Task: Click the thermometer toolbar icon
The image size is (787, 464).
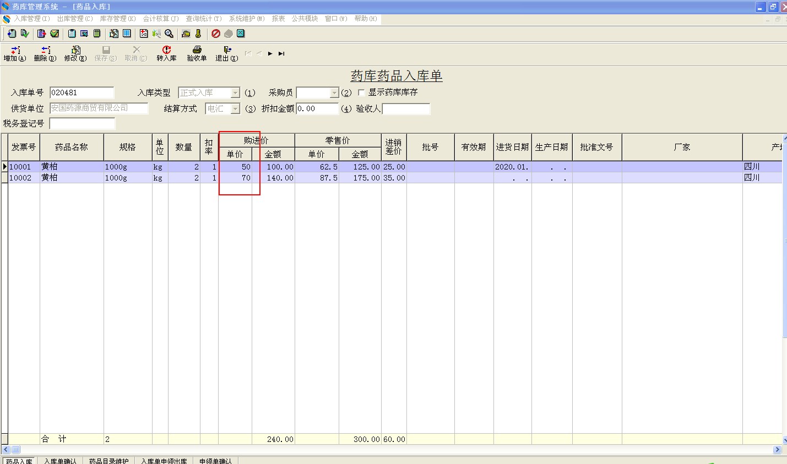Action: coord(198,34)
